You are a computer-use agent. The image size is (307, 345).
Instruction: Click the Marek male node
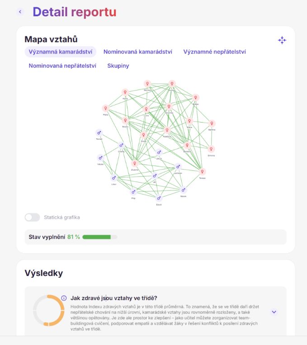point(183,190)
